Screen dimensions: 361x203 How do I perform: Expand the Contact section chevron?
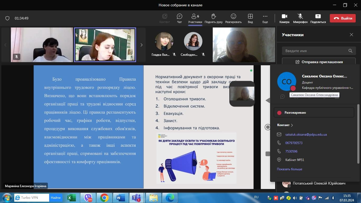pyautogui.click(x=292, y=125)
